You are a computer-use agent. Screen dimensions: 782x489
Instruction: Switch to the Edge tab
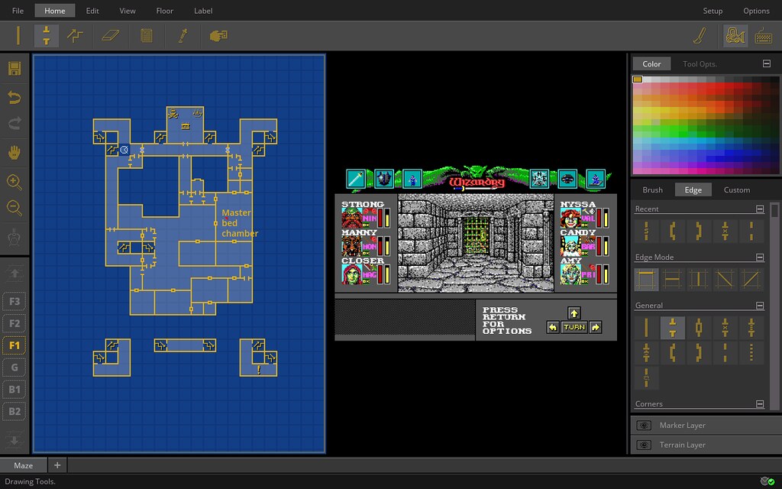[693, 189]
